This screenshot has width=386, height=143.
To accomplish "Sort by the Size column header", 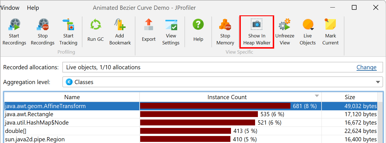I will [350, 97].
